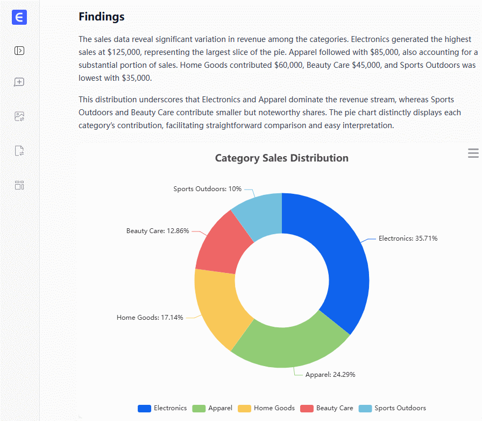Expand the sidebar panel
This screenshot has height=421, width=482.
[x=19, y=51]
